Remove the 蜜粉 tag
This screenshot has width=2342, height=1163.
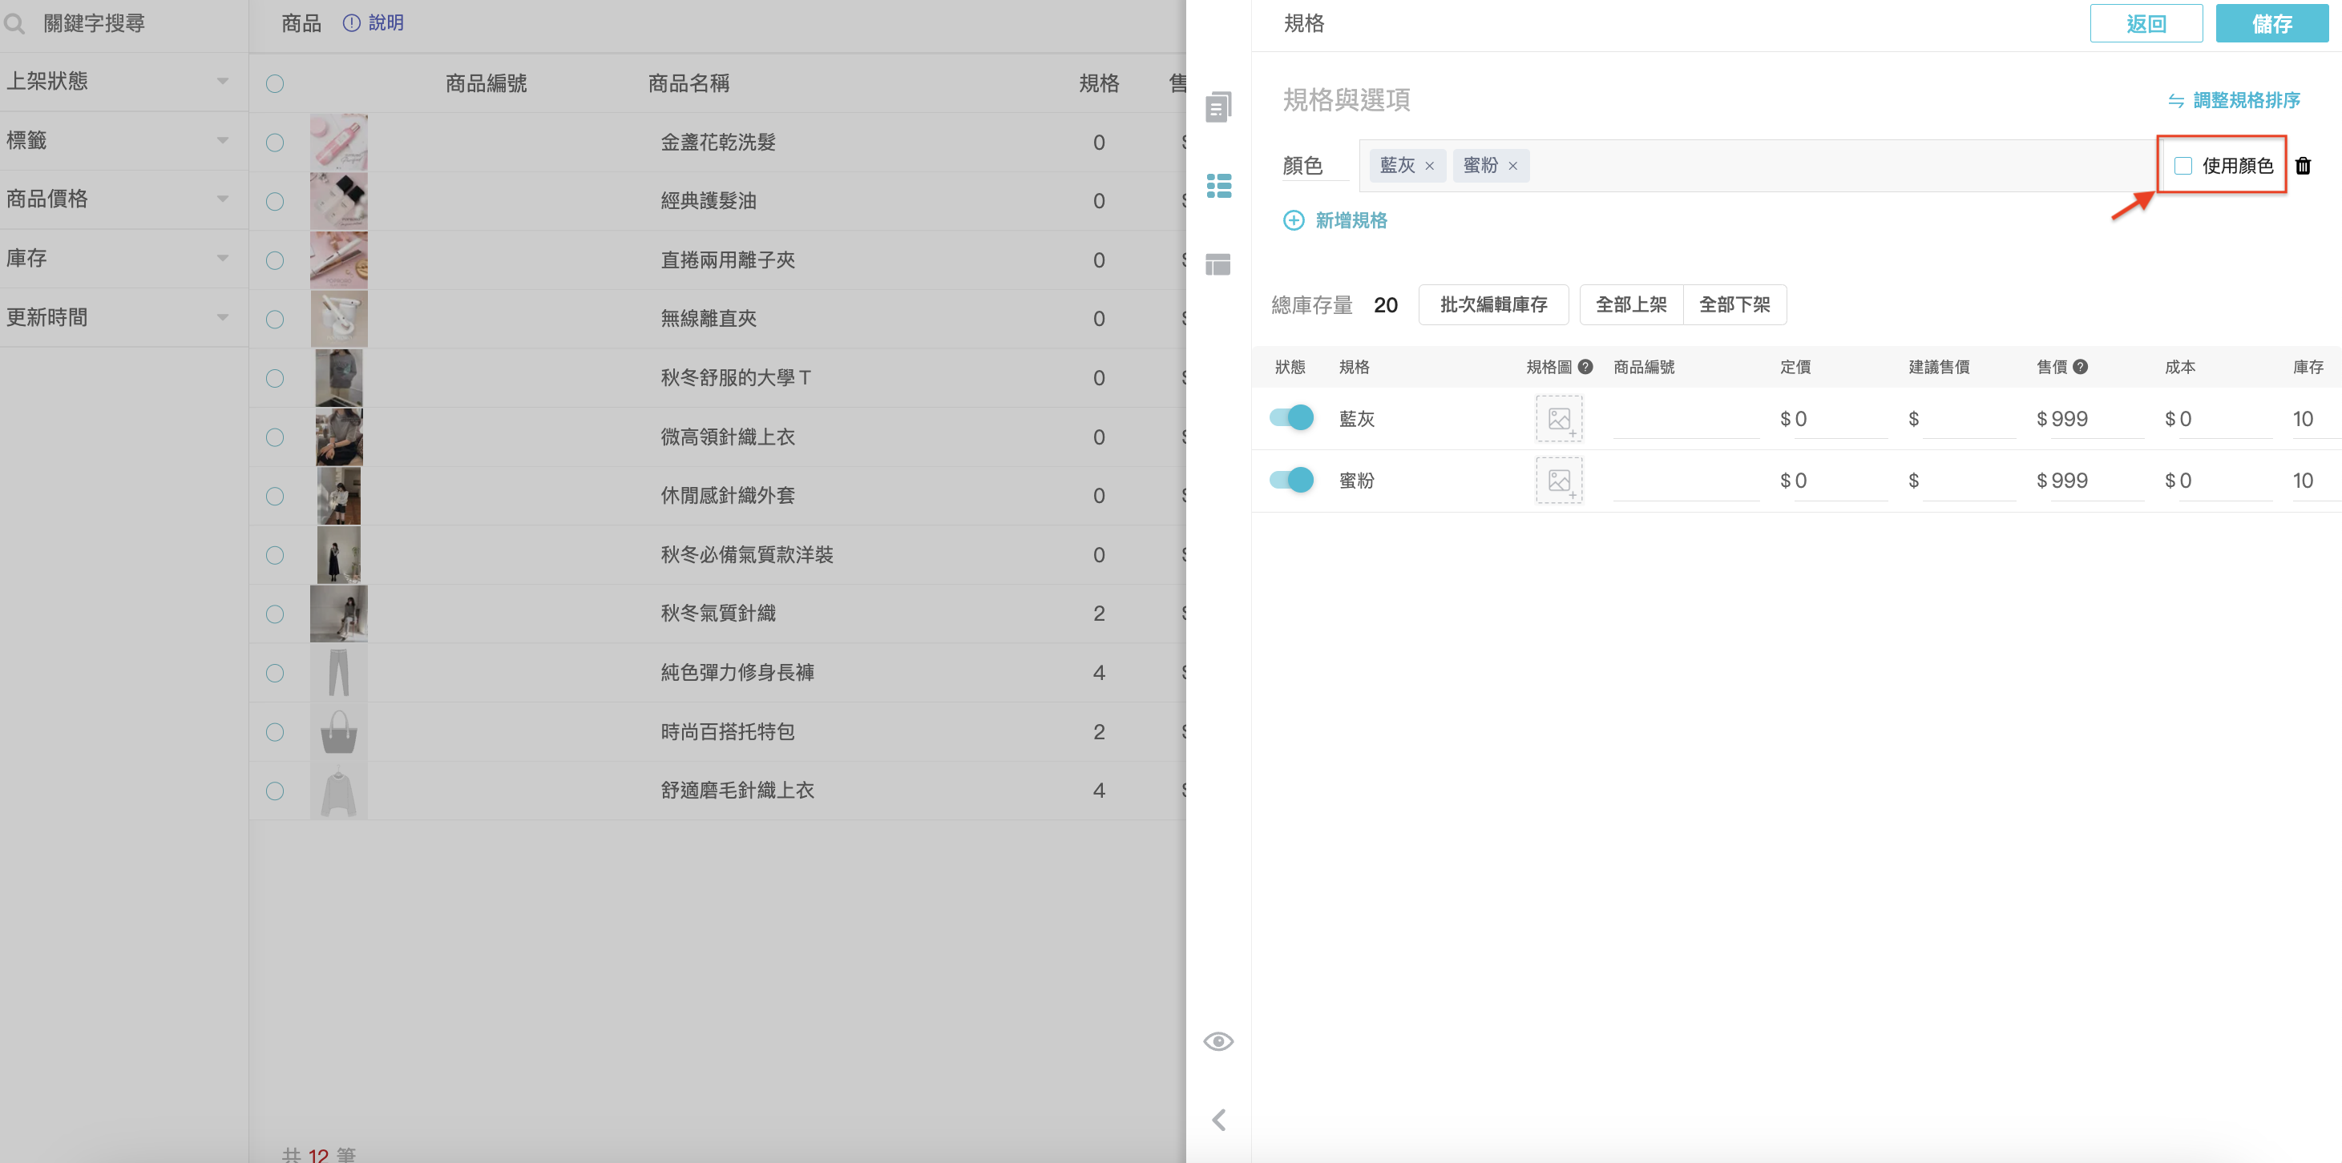coord(1513,167)
